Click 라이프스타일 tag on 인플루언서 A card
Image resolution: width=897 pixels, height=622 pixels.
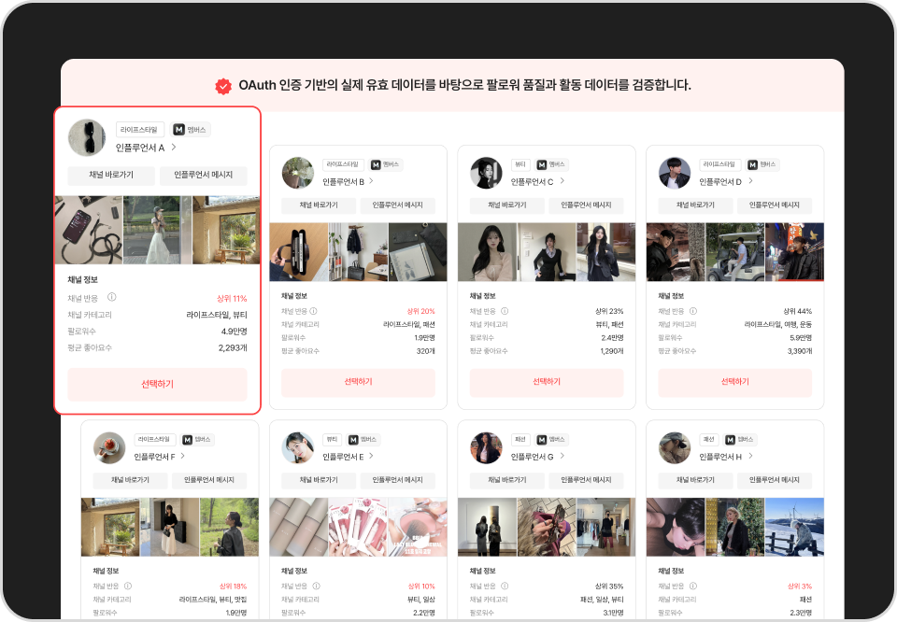point(139,130)
